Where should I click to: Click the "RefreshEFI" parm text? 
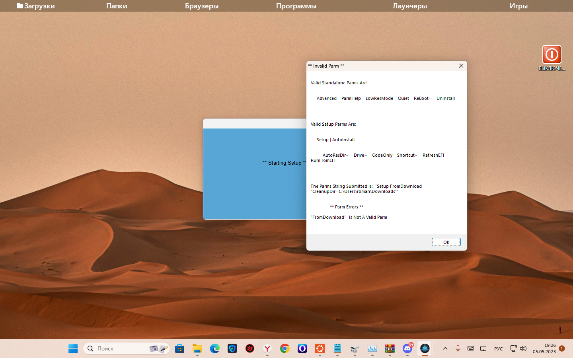coord(433,155)
